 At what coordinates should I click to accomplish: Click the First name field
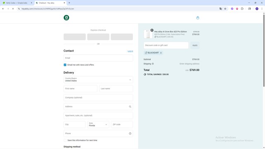(x=80, y=89)
